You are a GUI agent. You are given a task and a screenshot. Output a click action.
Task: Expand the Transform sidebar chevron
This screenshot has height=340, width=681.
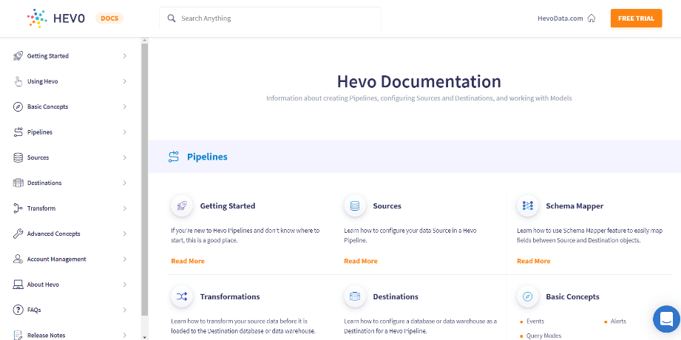(125, 208)
